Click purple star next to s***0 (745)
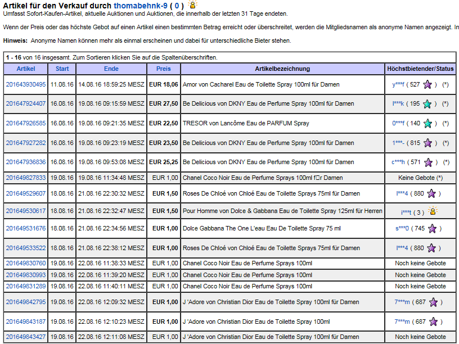The height and width of the screenshot is (344, 459). pos(433,228)
